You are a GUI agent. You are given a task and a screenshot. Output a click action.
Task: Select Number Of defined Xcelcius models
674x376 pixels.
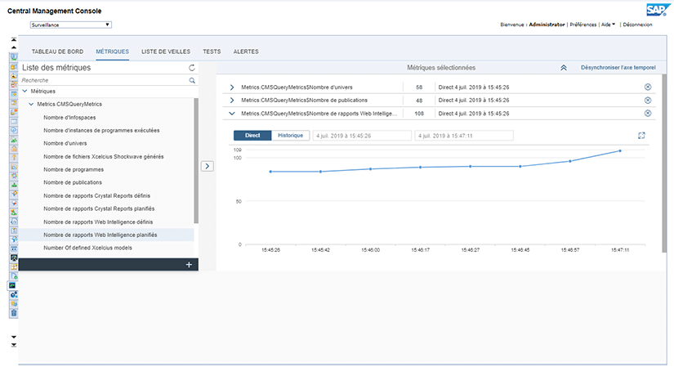pyautogui.click(x=87, y=248)
